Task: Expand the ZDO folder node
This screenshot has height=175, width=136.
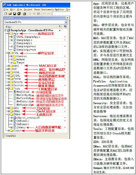Action: pyautogui.click(x=9, y=108)
